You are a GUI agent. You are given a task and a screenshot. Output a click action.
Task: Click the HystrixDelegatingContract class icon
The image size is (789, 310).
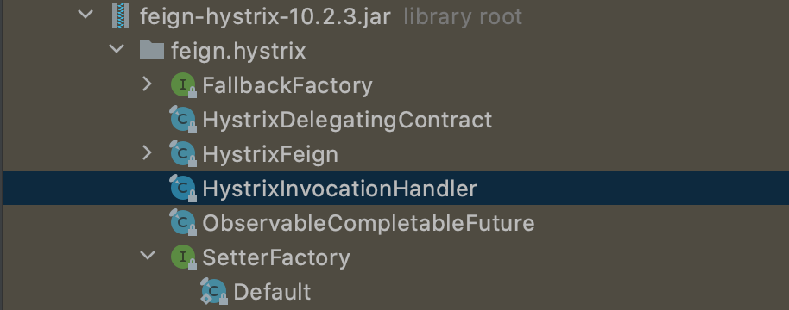click(x=183, y=120)
